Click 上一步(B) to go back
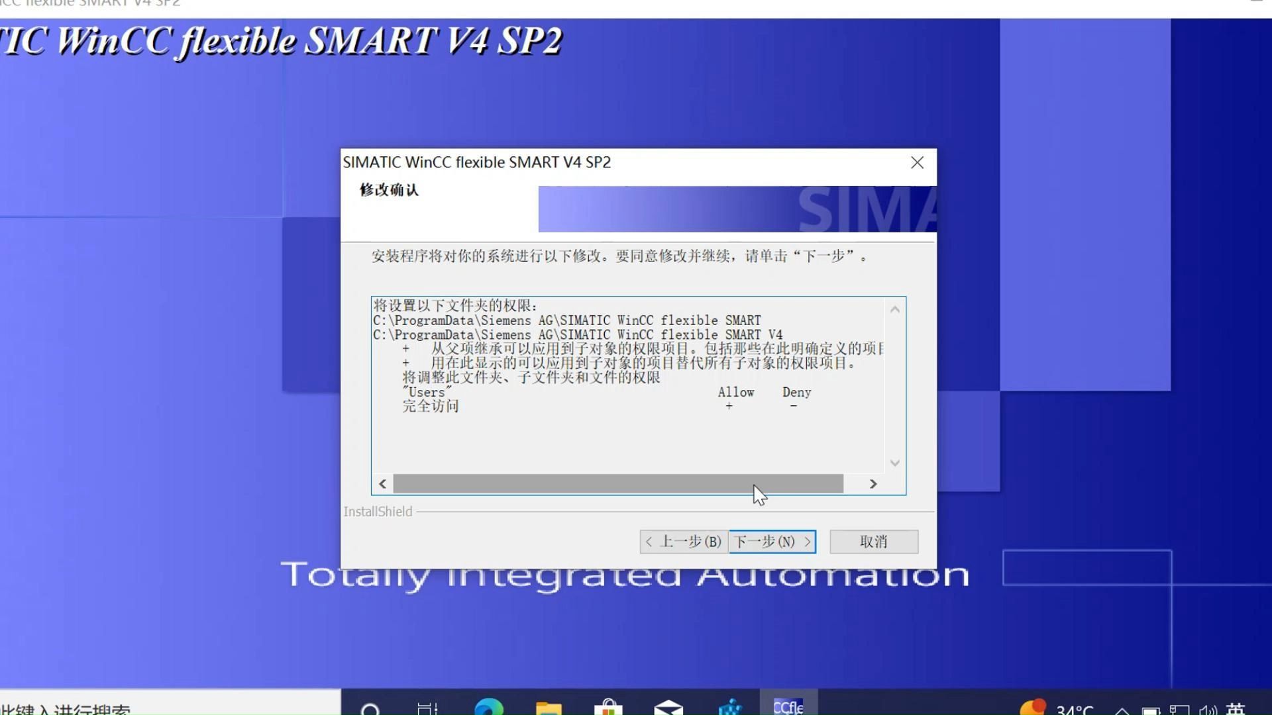The width and height of the screenshot is (1272, 715). pos(683,542)
